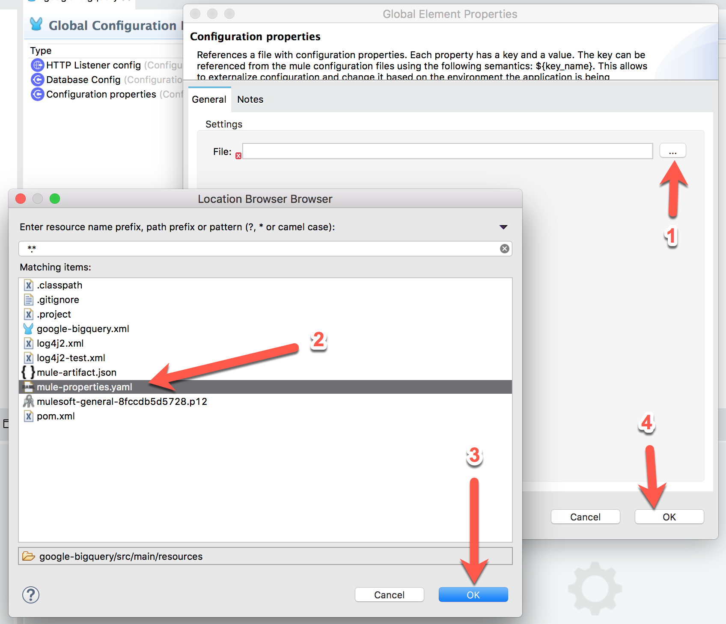726x624 pixels.
Task: Click the .project file icon
Action: [29, 314]
